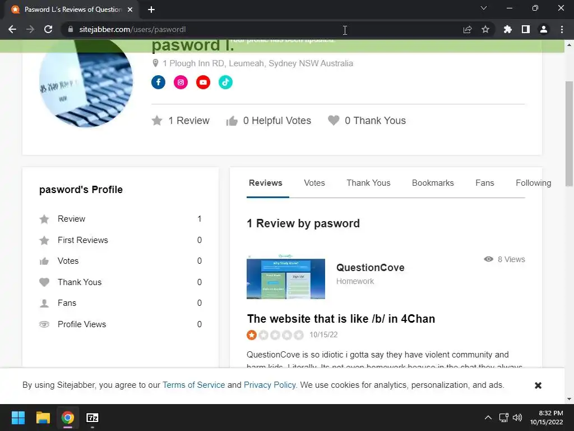Switch to the Reviews tab
The height and width of the screenshot is (431, 574).
pyautogui.click(x=265, y=183)
